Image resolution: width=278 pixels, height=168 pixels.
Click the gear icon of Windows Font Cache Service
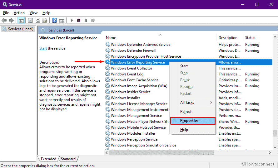(x=107, y=80)
